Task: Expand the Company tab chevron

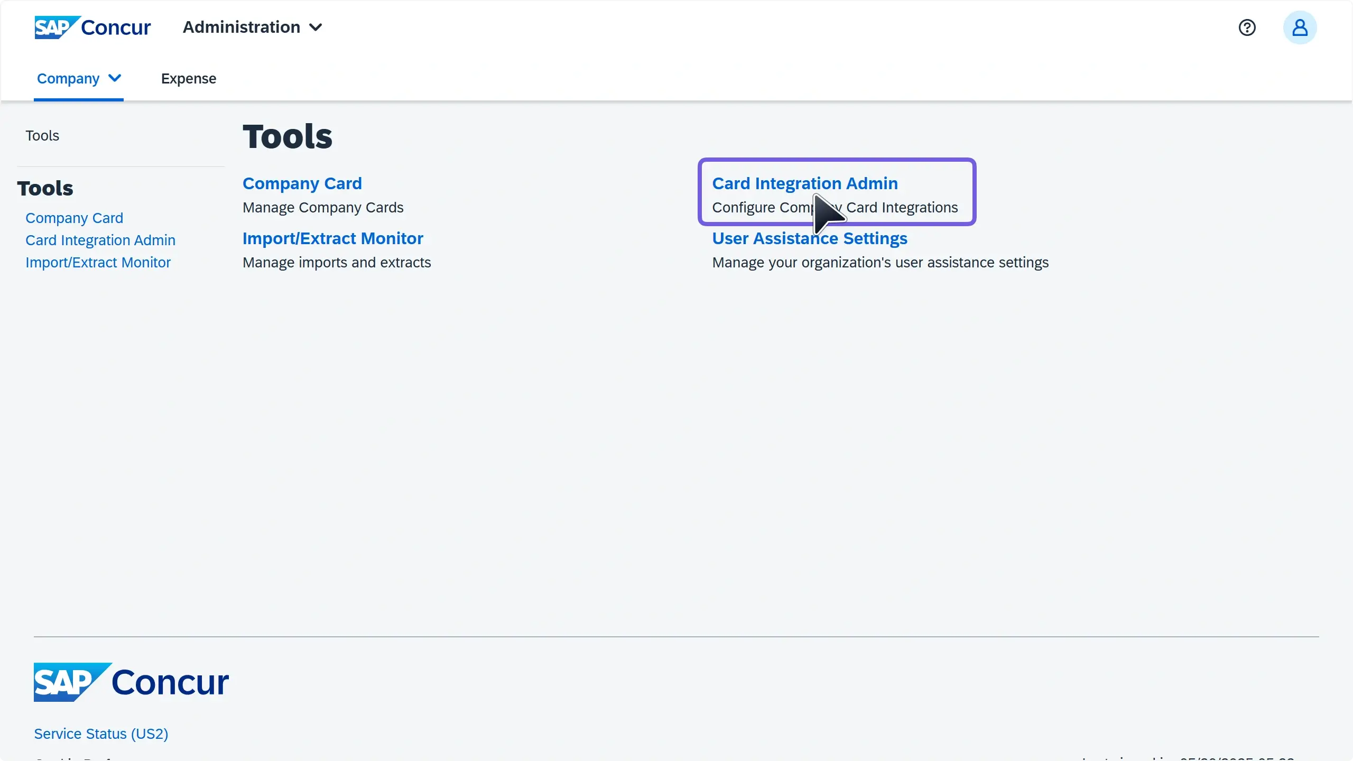Action: [x=115, y=78]
